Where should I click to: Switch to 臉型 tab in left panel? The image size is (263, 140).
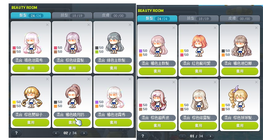pyautogui.click(x=72, y=16)
